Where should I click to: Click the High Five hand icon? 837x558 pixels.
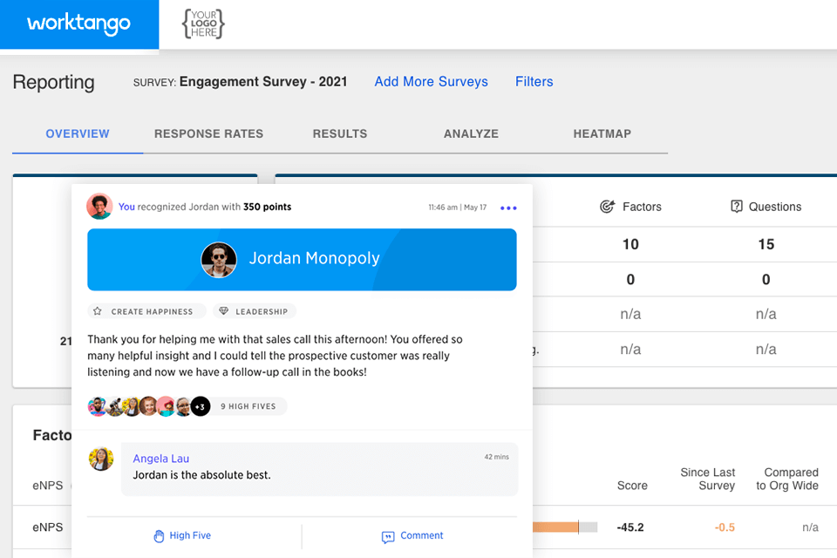tap(159, 536)
